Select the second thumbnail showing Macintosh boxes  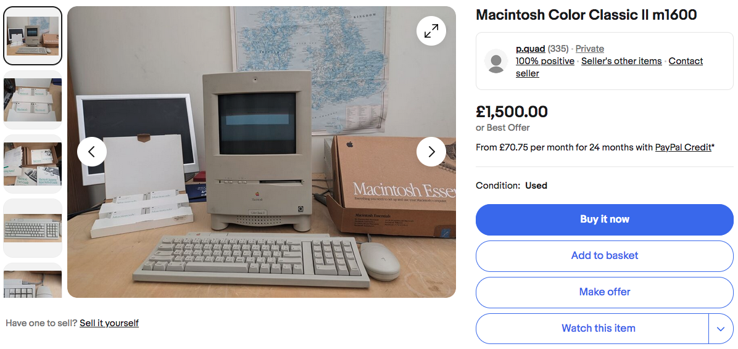coord(33,100)
